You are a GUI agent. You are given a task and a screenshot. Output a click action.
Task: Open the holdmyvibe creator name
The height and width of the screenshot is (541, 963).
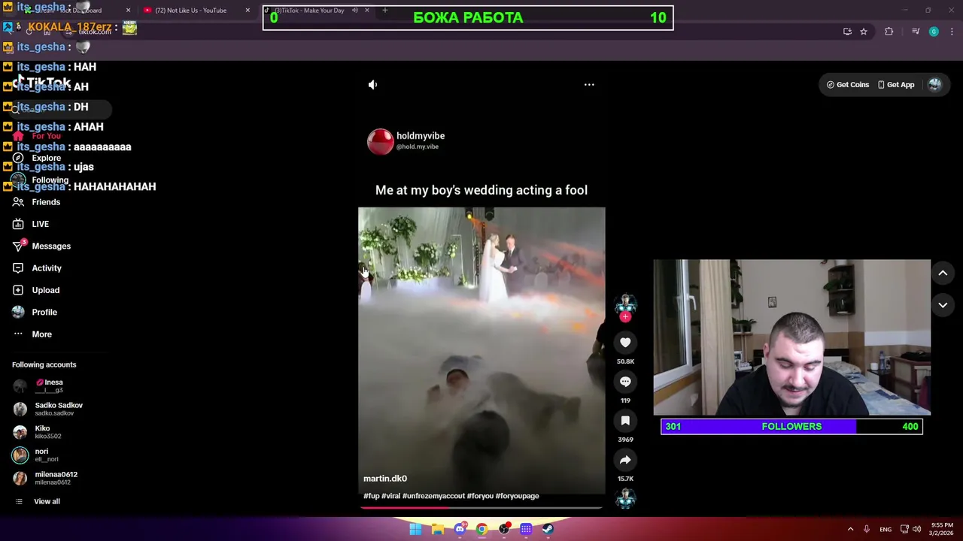pyautogui.click(x=421, y=136)
